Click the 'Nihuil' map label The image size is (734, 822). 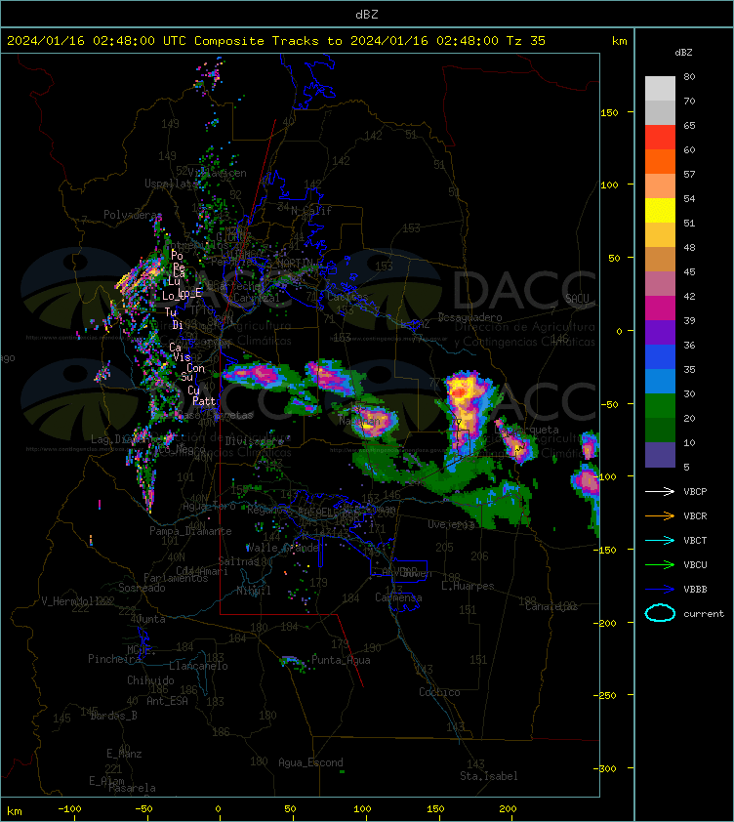pyautogui.click(x=254, y=591)
